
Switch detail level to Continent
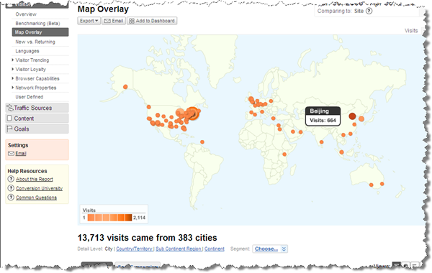pyautogui.click(x=215, y=249)
